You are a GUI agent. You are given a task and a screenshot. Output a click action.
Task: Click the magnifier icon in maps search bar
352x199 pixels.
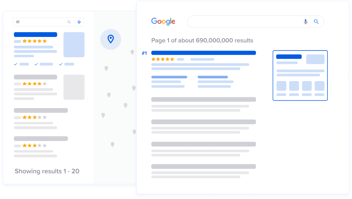tap(69, 22)
